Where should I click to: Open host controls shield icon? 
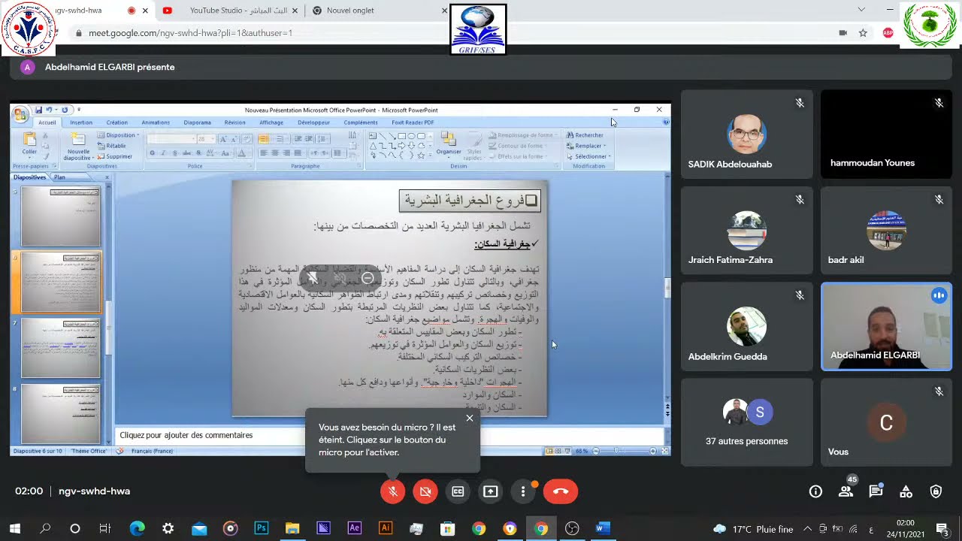(x=936, y=491)
